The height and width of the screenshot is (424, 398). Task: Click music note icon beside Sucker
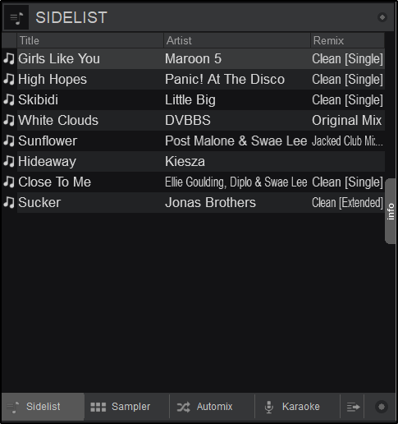[x=9, y=202]
